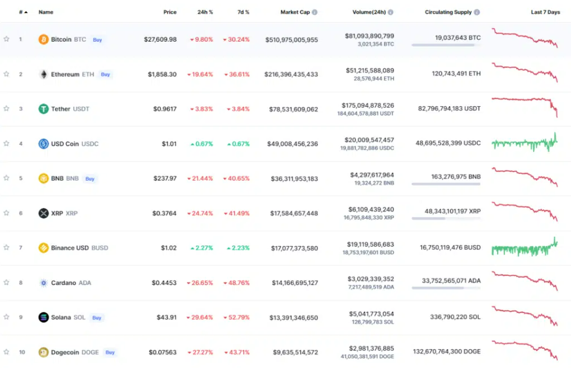Sort table by 24h % column
The width and height of the screenshot is (571, 372).
click(x=205, y=12)
